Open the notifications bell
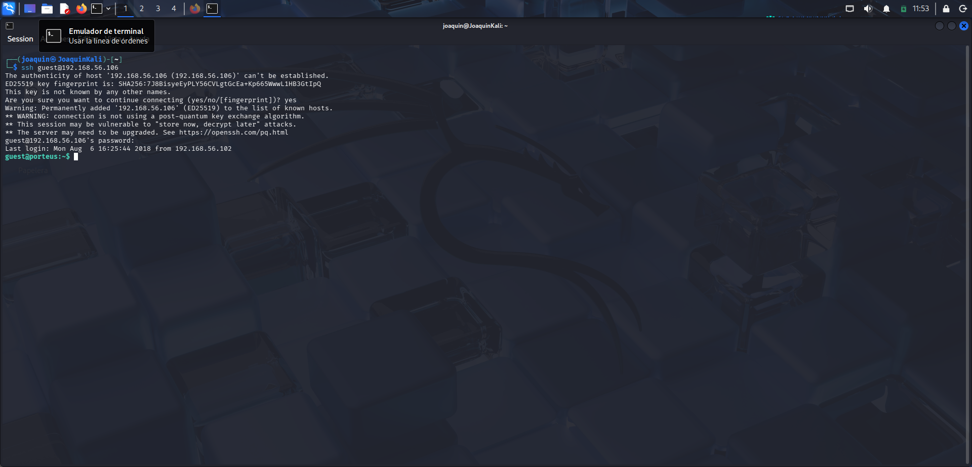 (x=886, y=9)
